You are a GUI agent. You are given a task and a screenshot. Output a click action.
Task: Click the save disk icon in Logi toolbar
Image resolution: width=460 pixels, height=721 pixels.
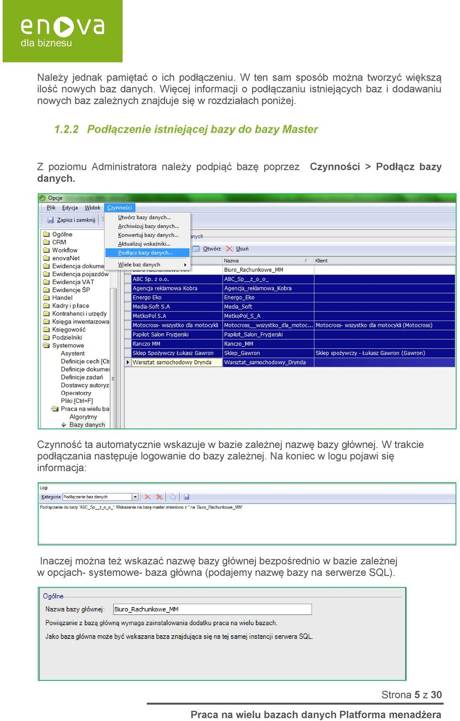pos(186,497)
